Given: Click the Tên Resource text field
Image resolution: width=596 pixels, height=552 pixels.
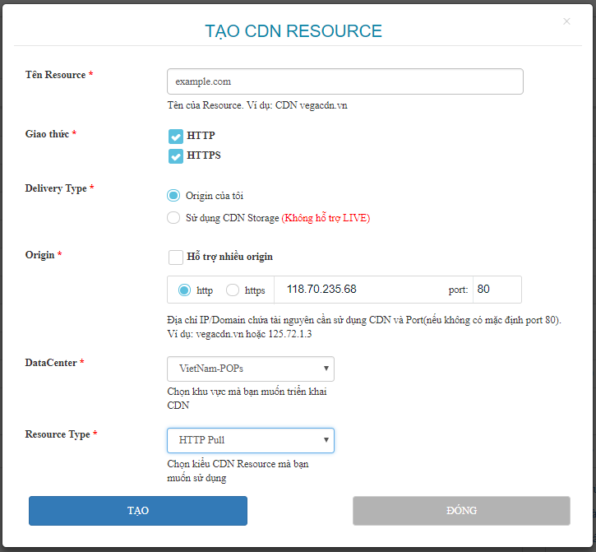Looking at the screenshot, I should click(x=344, y=81).
